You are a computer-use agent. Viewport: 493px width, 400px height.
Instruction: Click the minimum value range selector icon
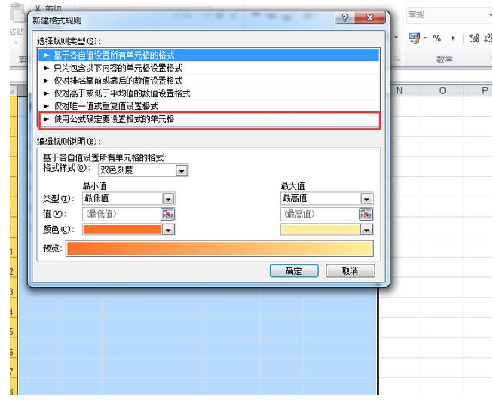click(x=167, y=214)
